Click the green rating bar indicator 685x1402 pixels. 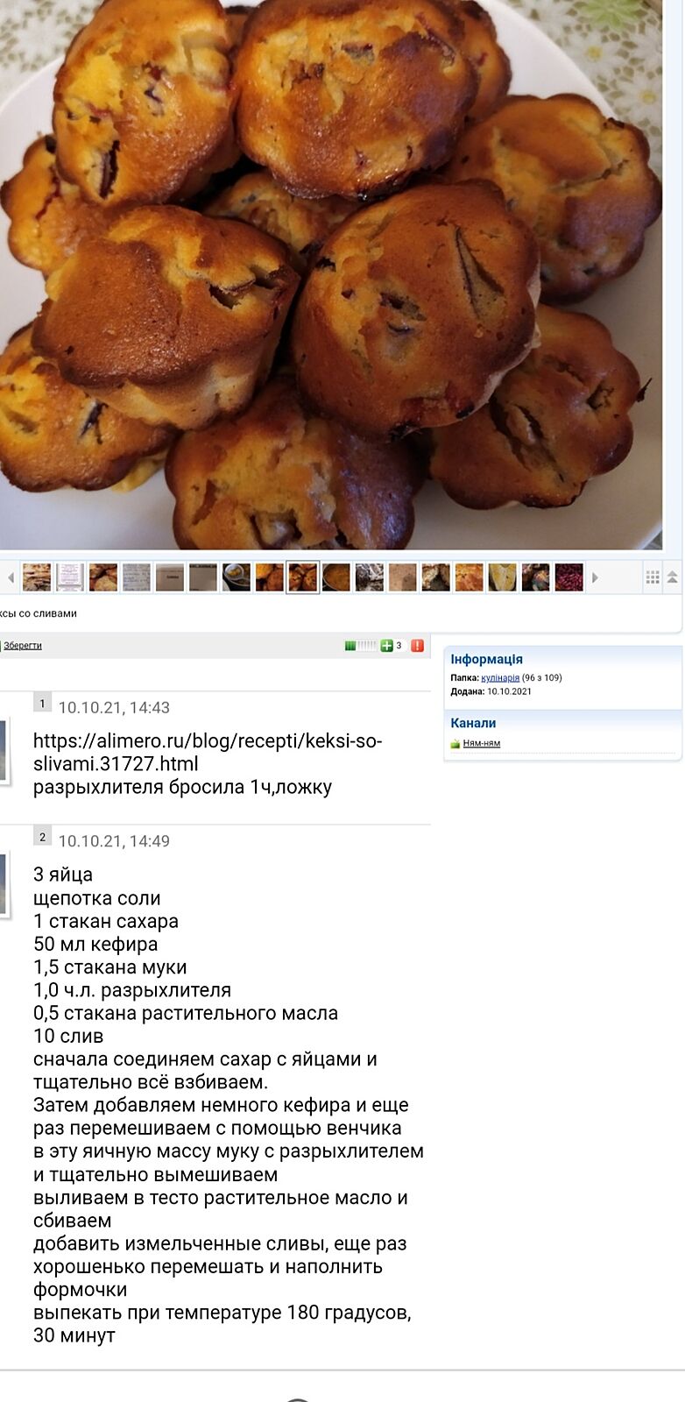pyautogui.click(x=360, y=646)
